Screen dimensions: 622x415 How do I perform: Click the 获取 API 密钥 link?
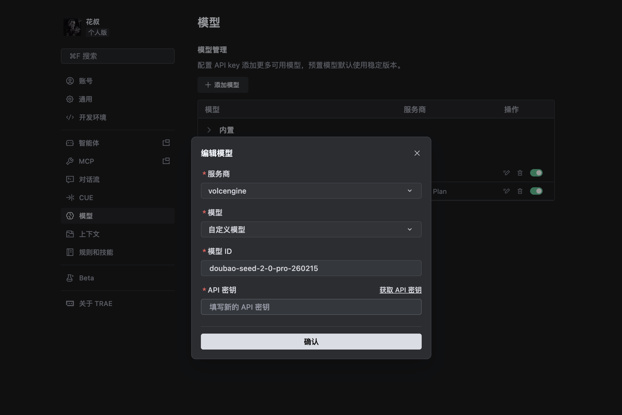[399, 290]
